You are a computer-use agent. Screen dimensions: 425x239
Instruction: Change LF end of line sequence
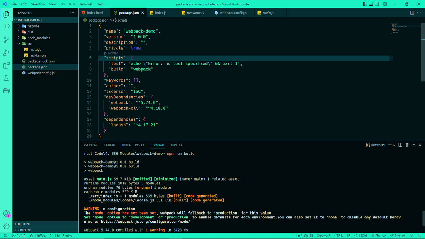[x=348, y=236]
